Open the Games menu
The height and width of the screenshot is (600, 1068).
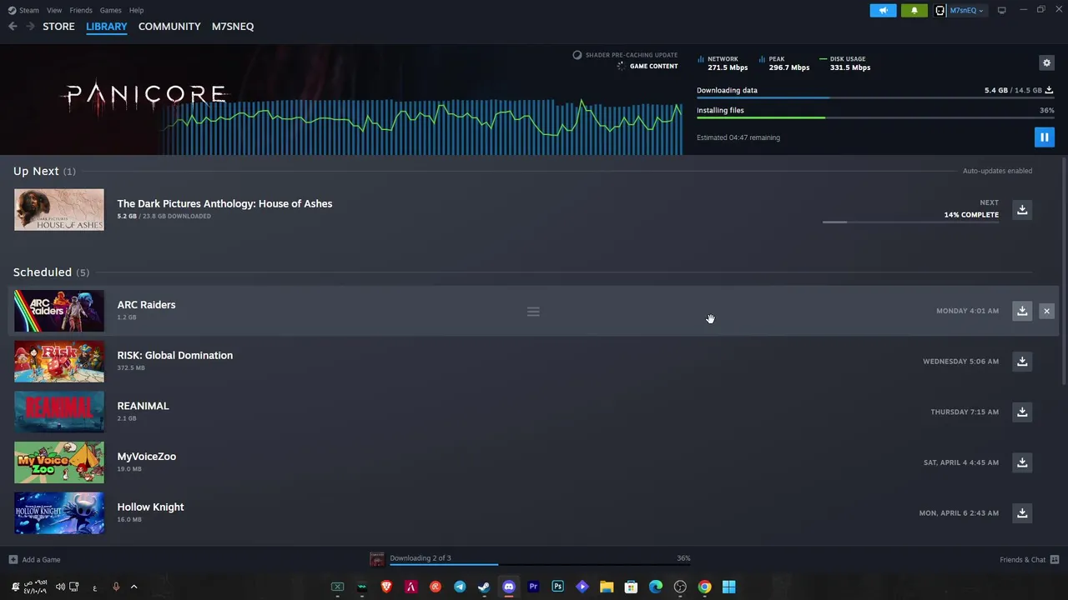click(110, 10)
